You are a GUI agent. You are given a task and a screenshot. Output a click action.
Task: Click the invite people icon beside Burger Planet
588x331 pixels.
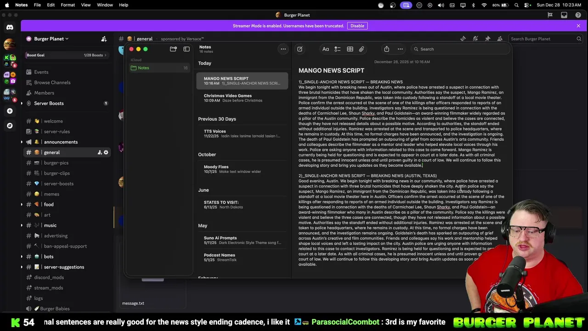tap(104, 39)
